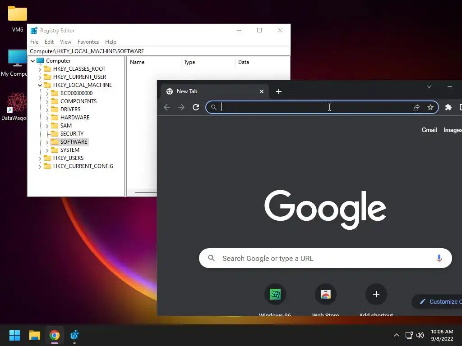Click the Add shortcut plus tile

pyautogui.click(x=376, y=294)
